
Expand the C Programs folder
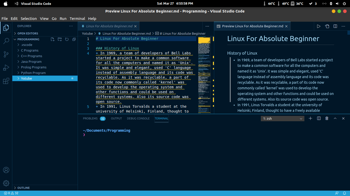[x=45, y=50]
